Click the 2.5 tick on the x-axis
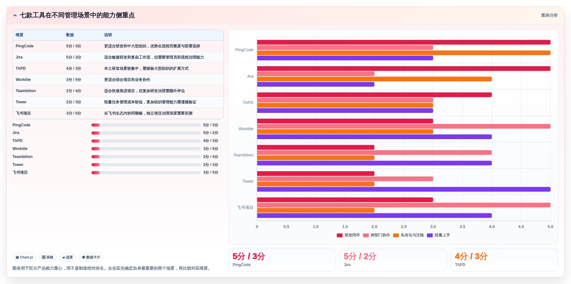The height and width of the screenshot is (284, 571). click(404, 226)
